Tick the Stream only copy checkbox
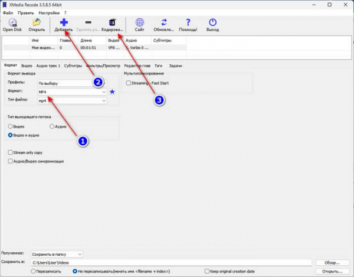The height and width of the screenshot is (277, 354). 10,152
